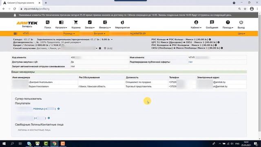The height and width of the screenshot is (147, 261).
Task: Open the hamburger menu in orange bar
Action: tap(15, 33)
